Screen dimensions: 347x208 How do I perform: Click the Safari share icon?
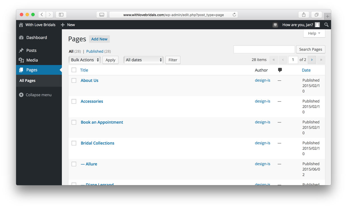(x=304, y=15)
